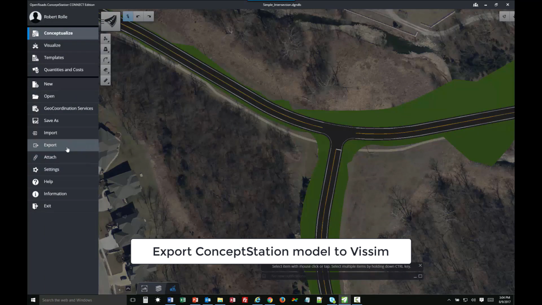Choose Open in the backstage menu

pos(63,96)
